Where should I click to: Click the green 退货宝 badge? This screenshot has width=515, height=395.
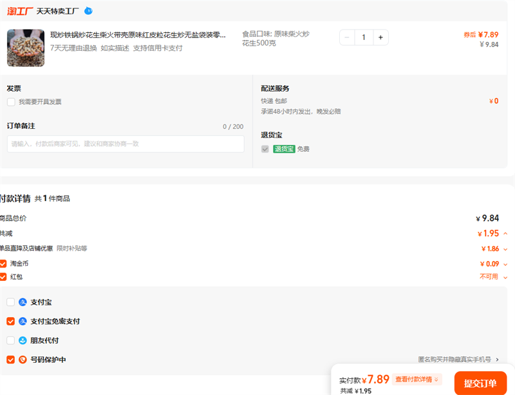(284, 149)
